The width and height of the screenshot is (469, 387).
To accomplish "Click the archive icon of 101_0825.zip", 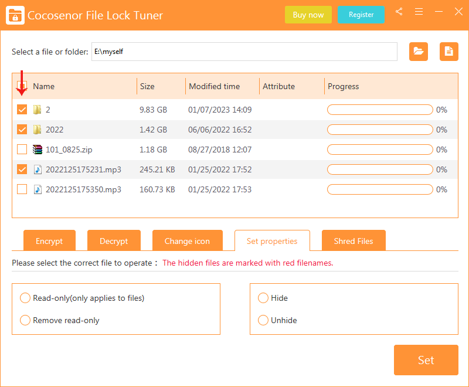I will coord(38,150).
